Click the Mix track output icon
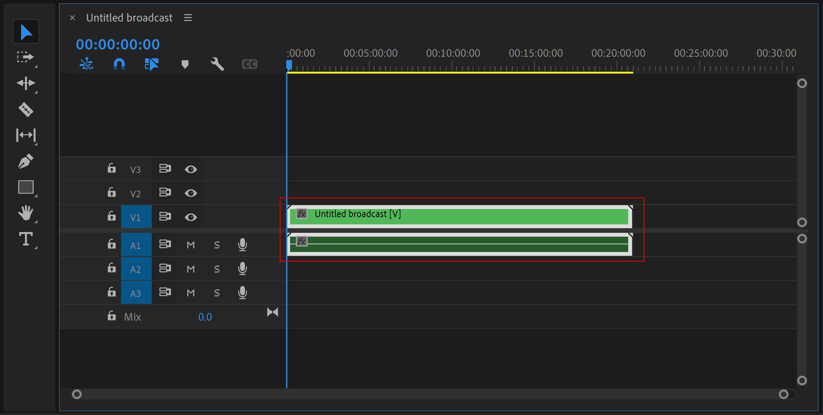823x415 pixels. click(272, 312)
